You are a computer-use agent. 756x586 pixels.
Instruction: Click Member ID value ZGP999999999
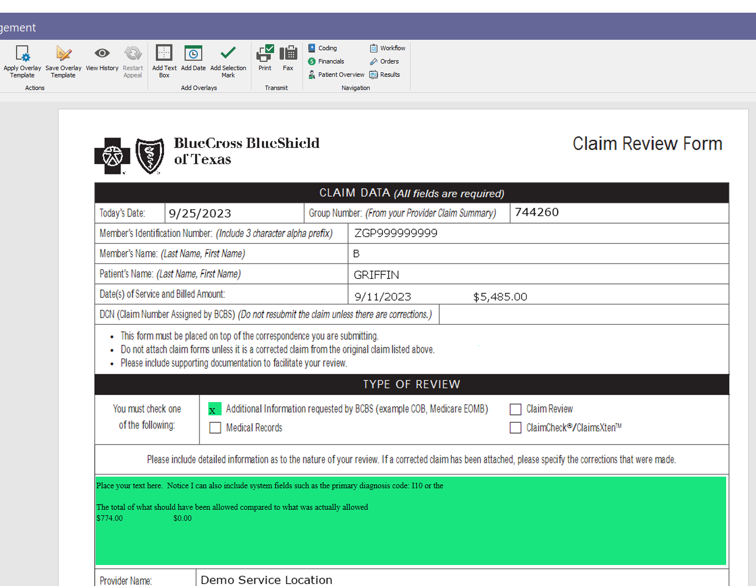tap(396, 233)
